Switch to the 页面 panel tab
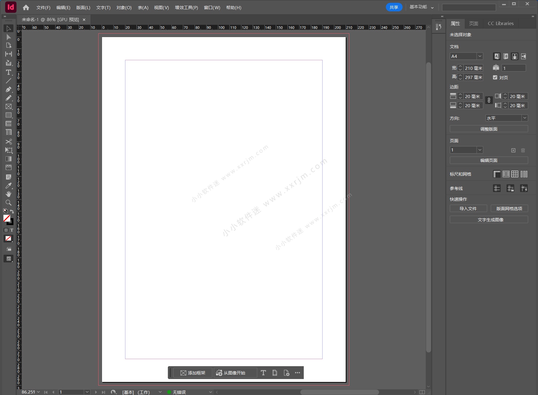Screen dimensions: 538x395 pyautogui.click(x=473, y=23)
